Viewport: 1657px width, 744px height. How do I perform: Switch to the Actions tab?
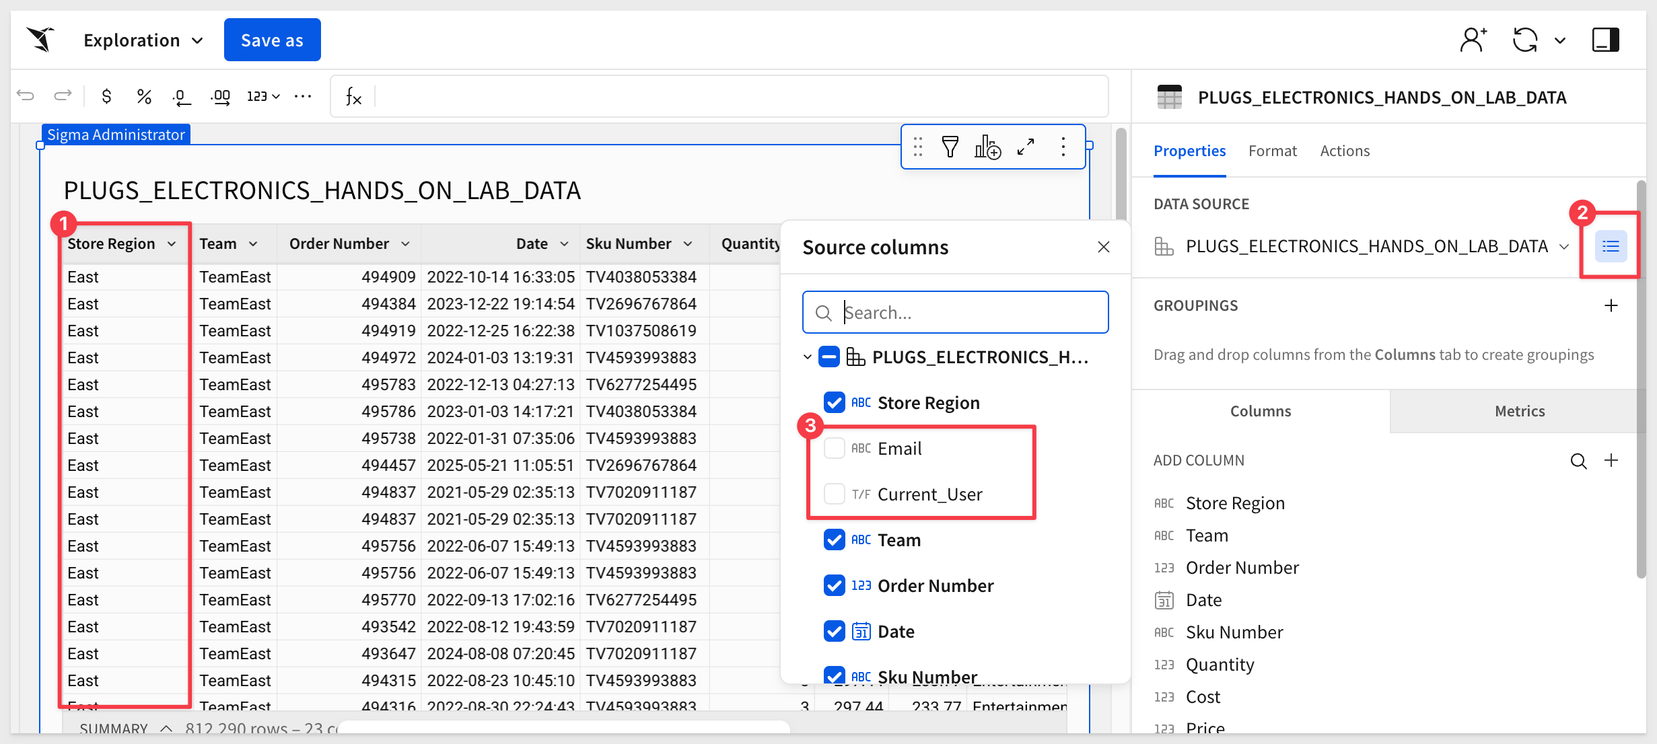(1345, 151)
